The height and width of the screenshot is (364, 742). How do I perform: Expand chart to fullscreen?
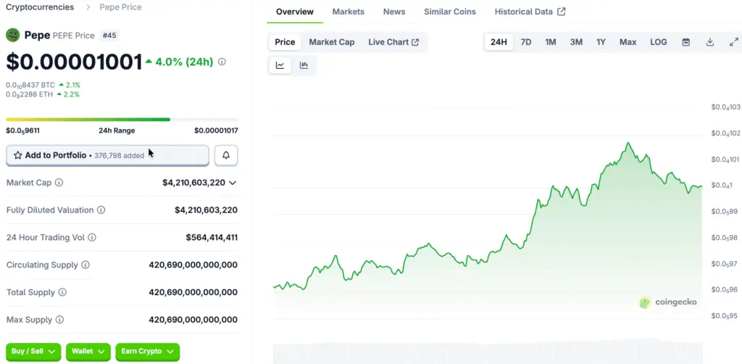[733, 42]
